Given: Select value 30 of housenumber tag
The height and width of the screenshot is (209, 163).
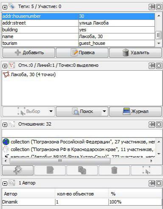Looking at the screenshot, I should coord(116,16).
